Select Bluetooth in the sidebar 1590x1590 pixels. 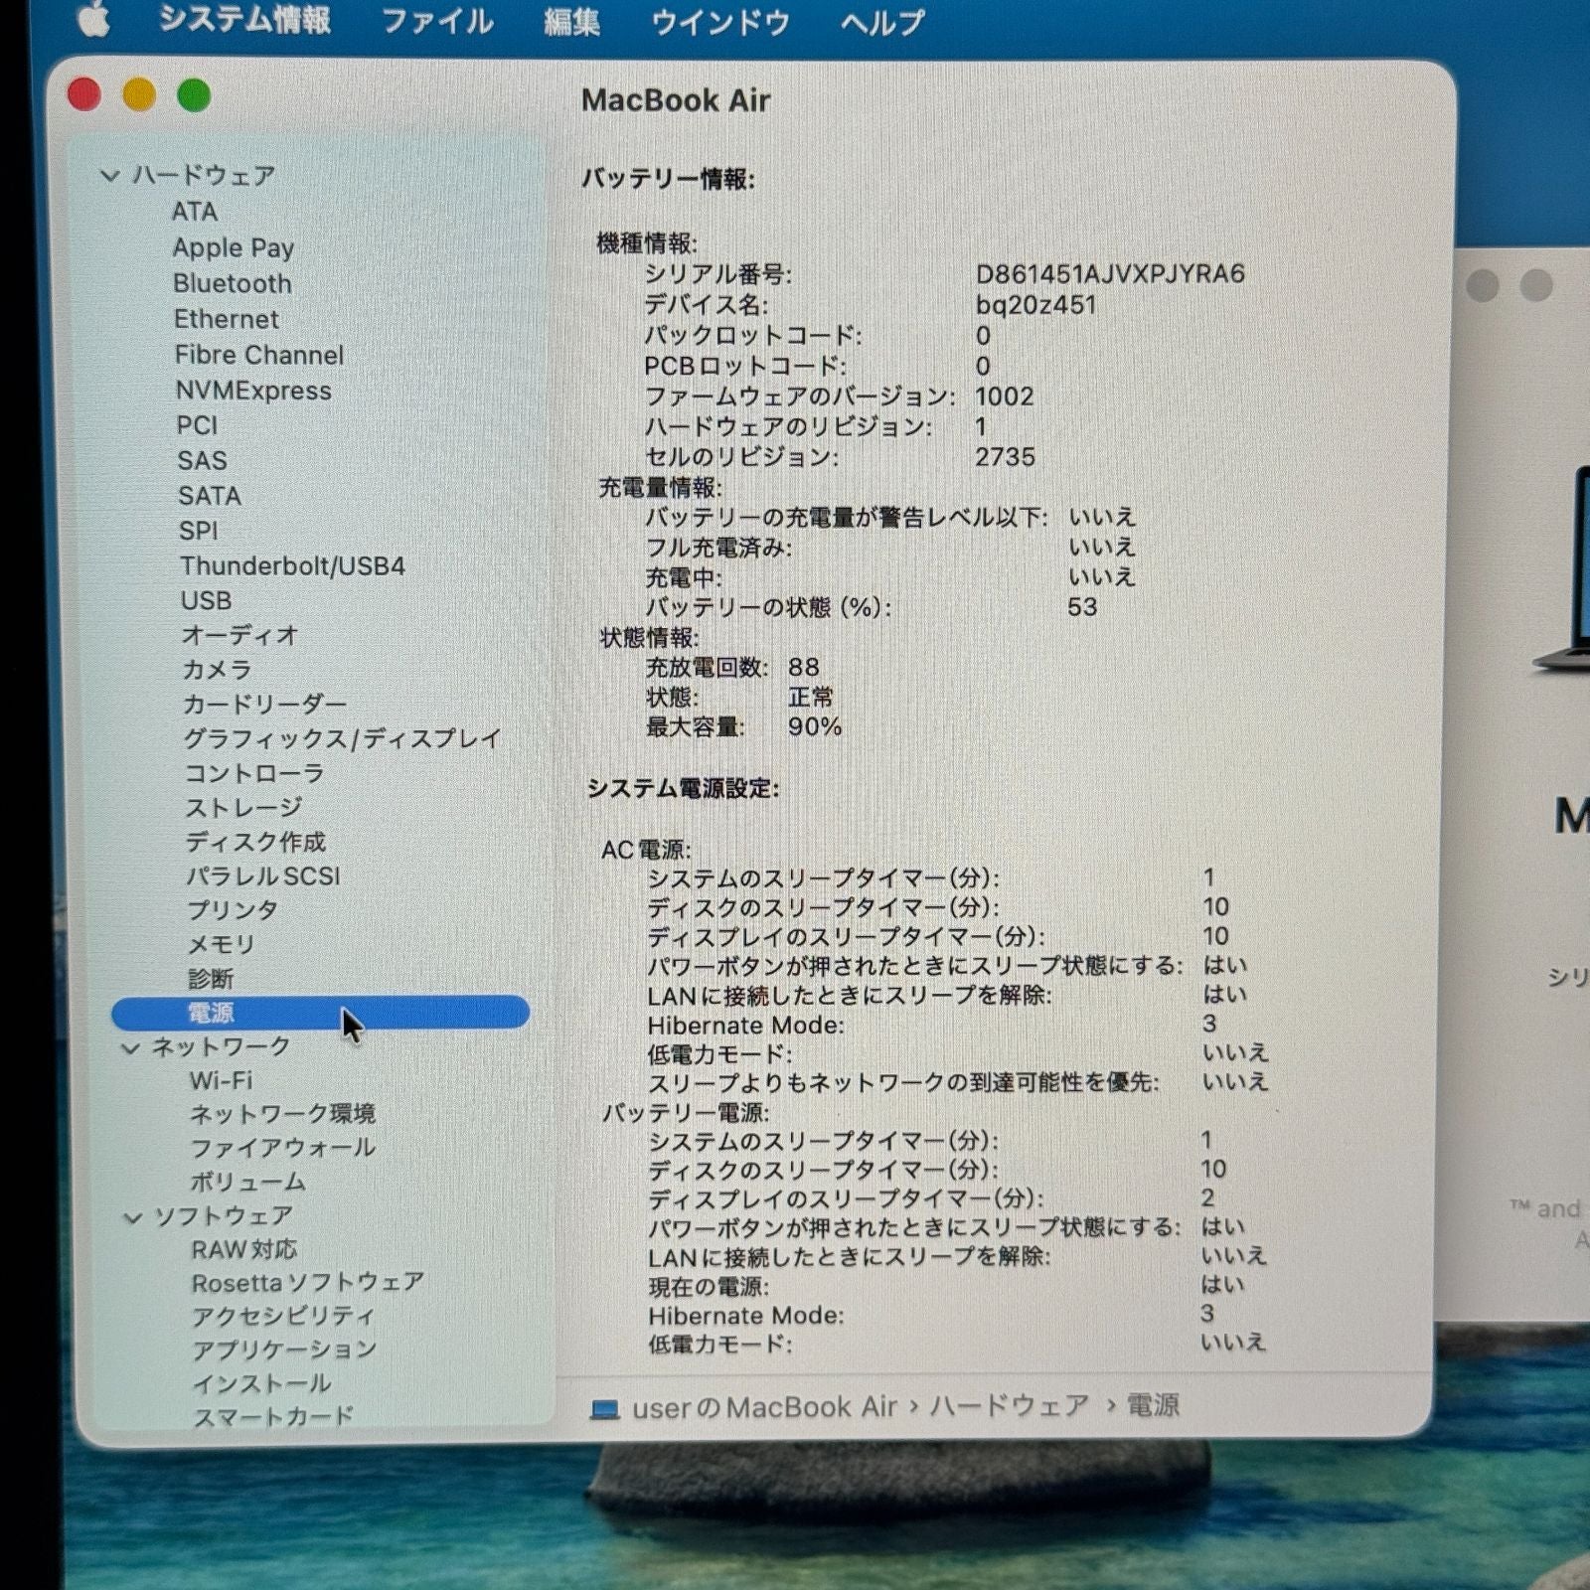point(233,283)
